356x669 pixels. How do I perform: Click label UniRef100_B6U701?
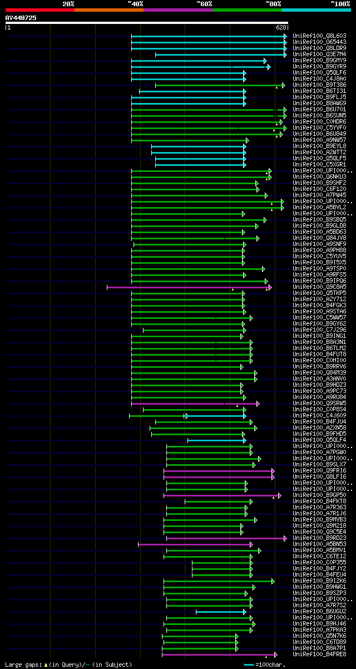click(319, 109)
